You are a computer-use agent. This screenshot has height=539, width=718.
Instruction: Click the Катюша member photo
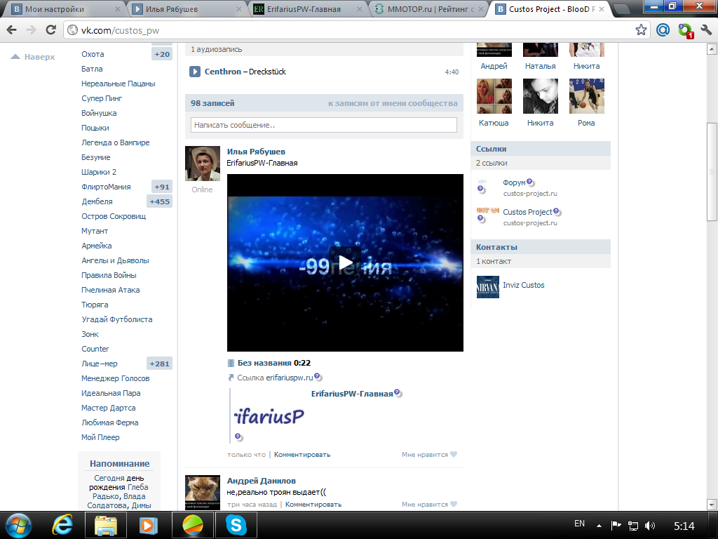494,95
